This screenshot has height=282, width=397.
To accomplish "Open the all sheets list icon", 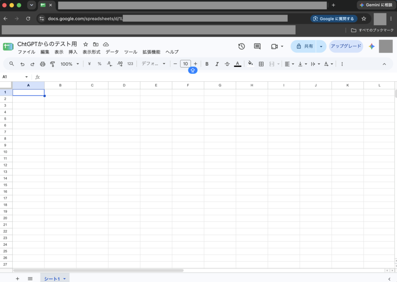I will [x=30, y=279].
